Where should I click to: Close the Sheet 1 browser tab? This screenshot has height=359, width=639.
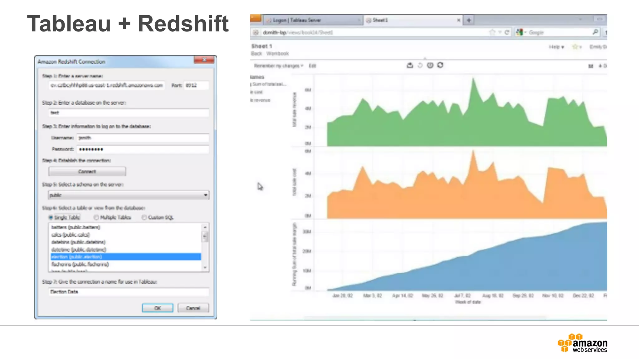[458, 20]
